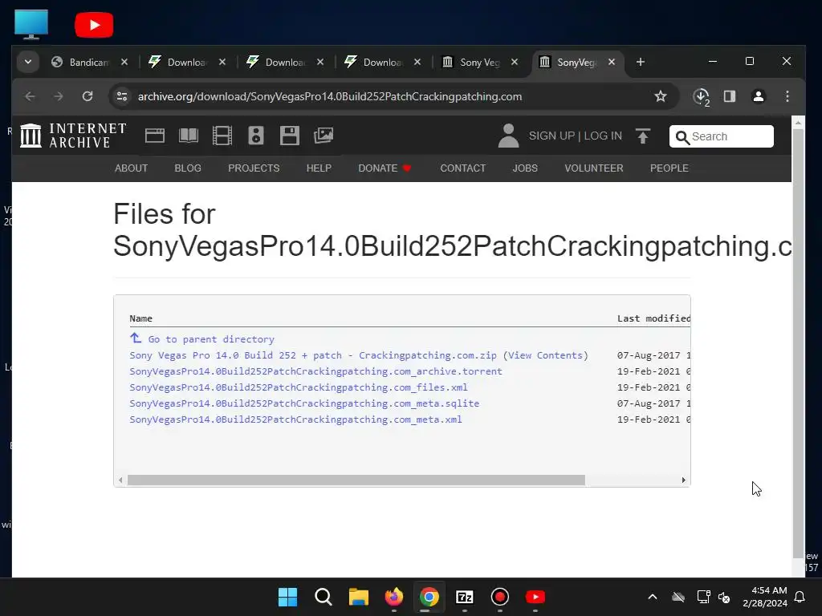View site information icon in address bar

[x=122, y=96]
